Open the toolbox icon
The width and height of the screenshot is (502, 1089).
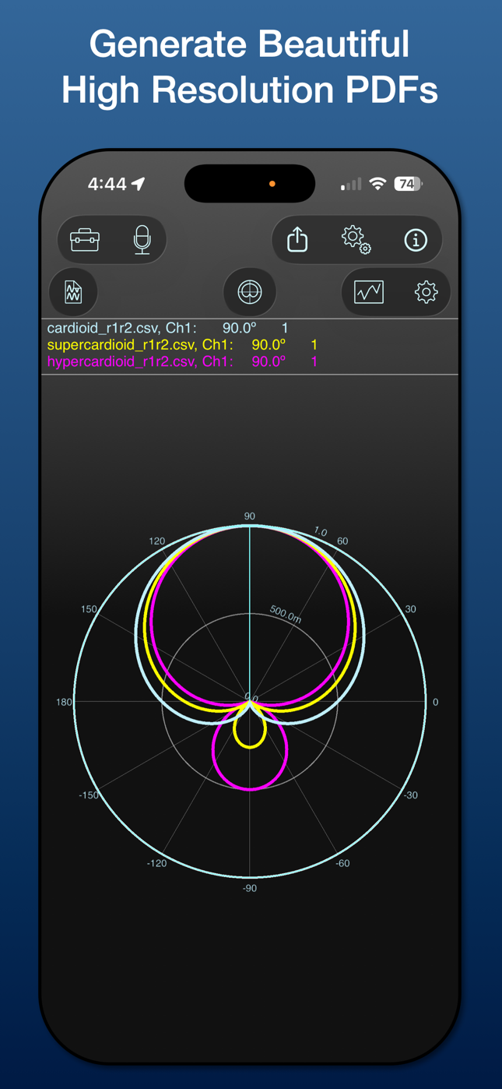(x=84, y=239)
